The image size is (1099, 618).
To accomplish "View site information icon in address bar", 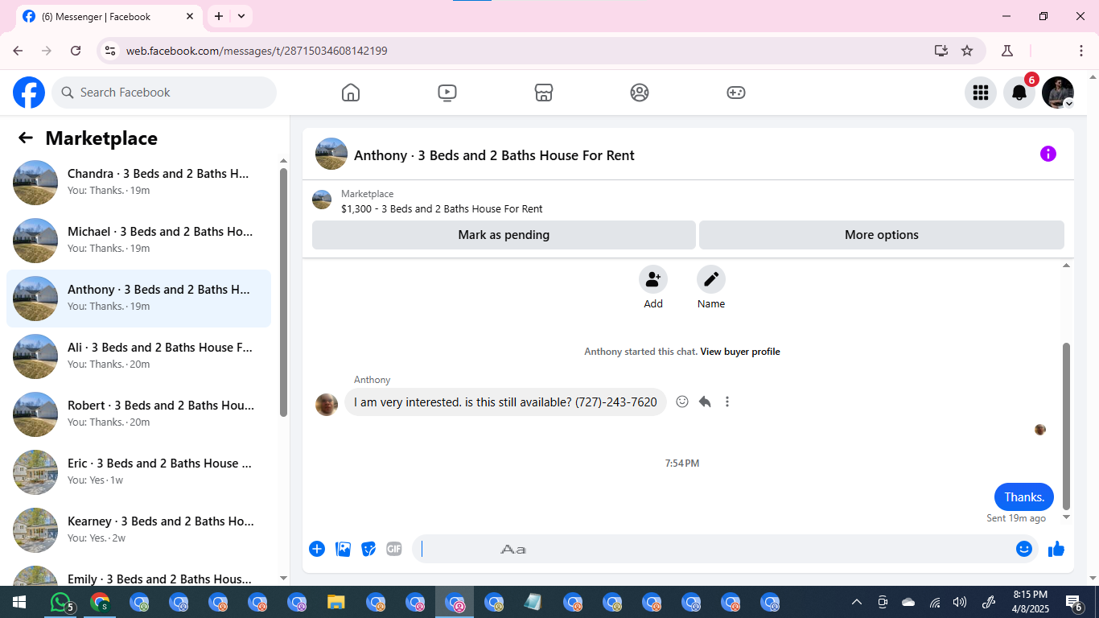I will [x=110, y=51].
